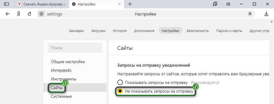Open the Дополнения section
The width and height of the screenshot is (274, 104).
pos(144,31)
